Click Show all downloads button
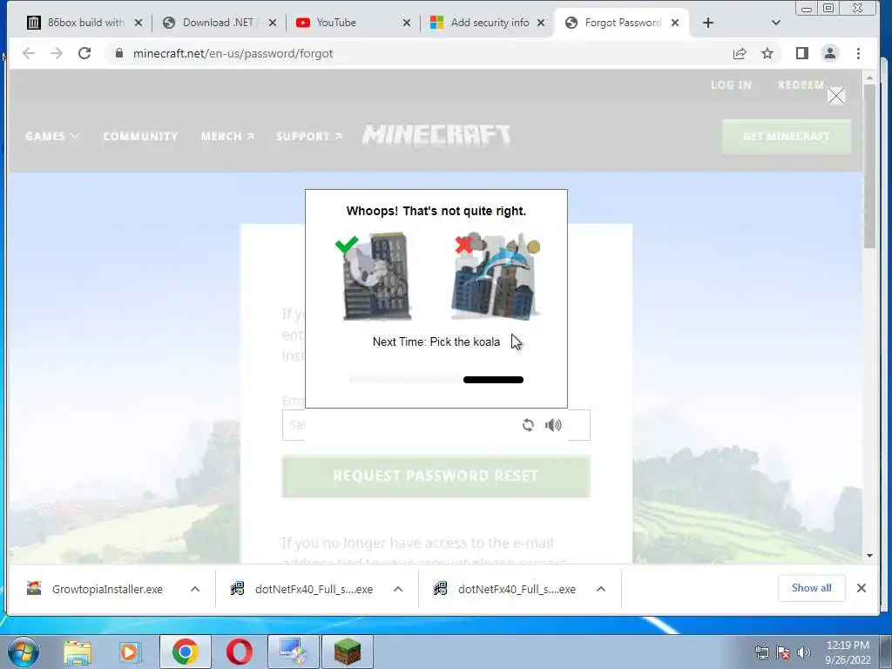This screenshot has width=892, height=669. (x=811, y=588)
